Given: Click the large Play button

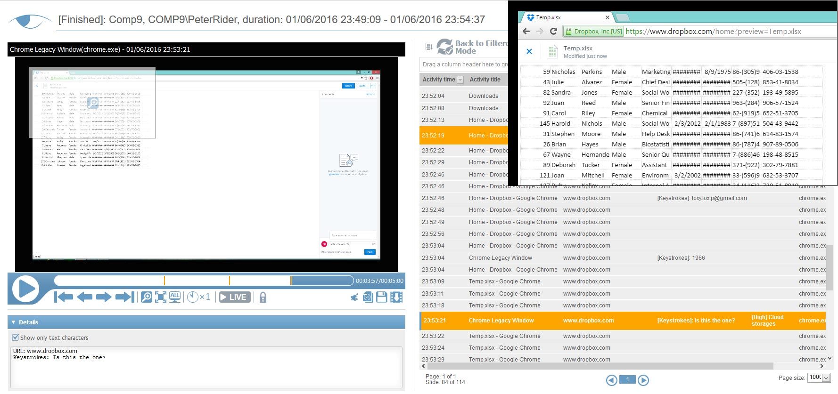Looking at the screenshot, I should 25,289.
